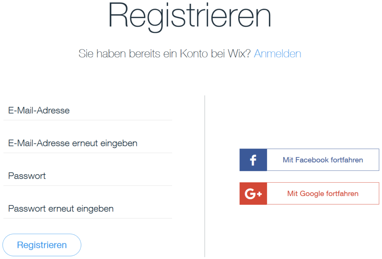Click the red 'Mit Google fortfahren' label text
Viewport: 382px width, 259px height.
coord(322,194)
